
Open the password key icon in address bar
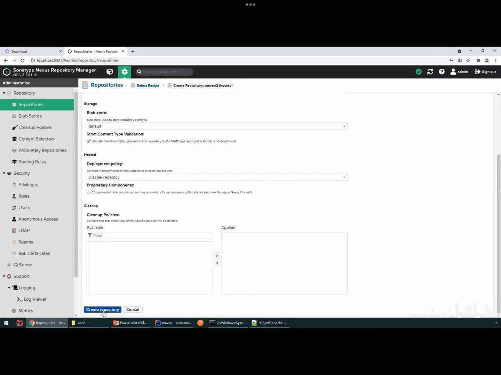coord(451,60)
